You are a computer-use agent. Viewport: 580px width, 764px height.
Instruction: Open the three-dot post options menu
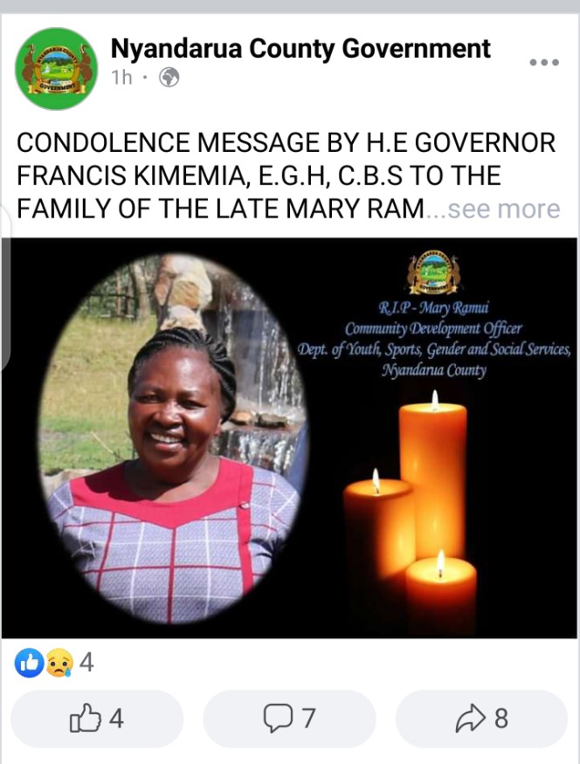pyautogui.click(x=544, y=62)
